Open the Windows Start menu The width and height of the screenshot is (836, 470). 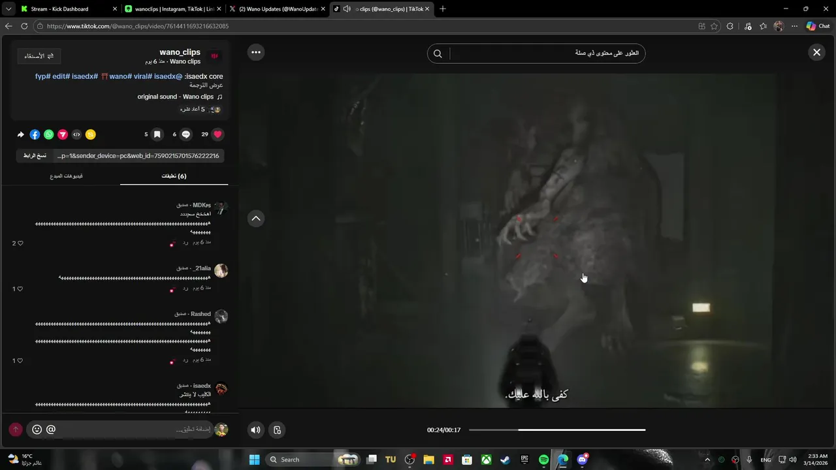(x=254, y=460)
